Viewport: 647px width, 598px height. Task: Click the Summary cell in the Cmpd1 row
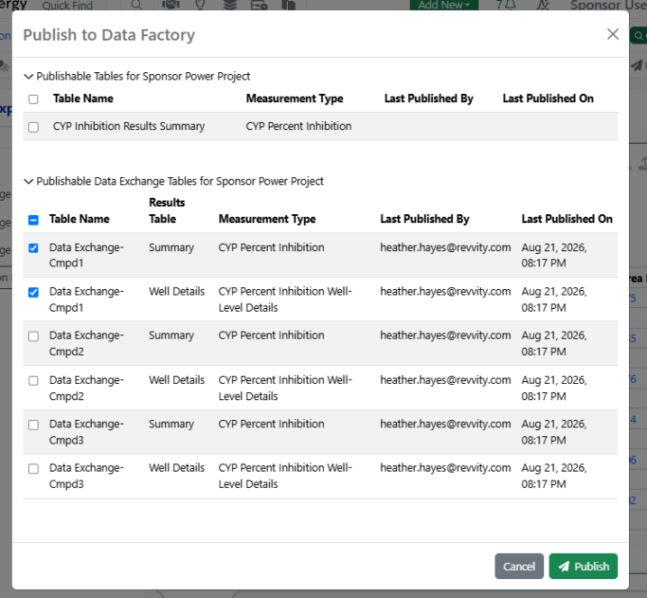click(x=171, y=248)
